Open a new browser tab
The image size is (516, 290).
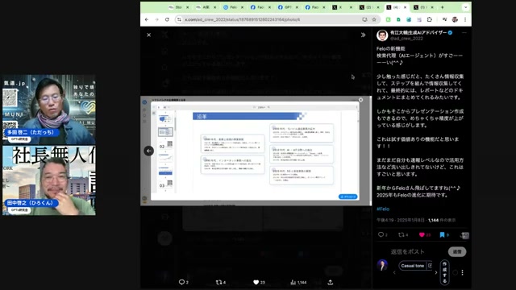tap(443, 7)
